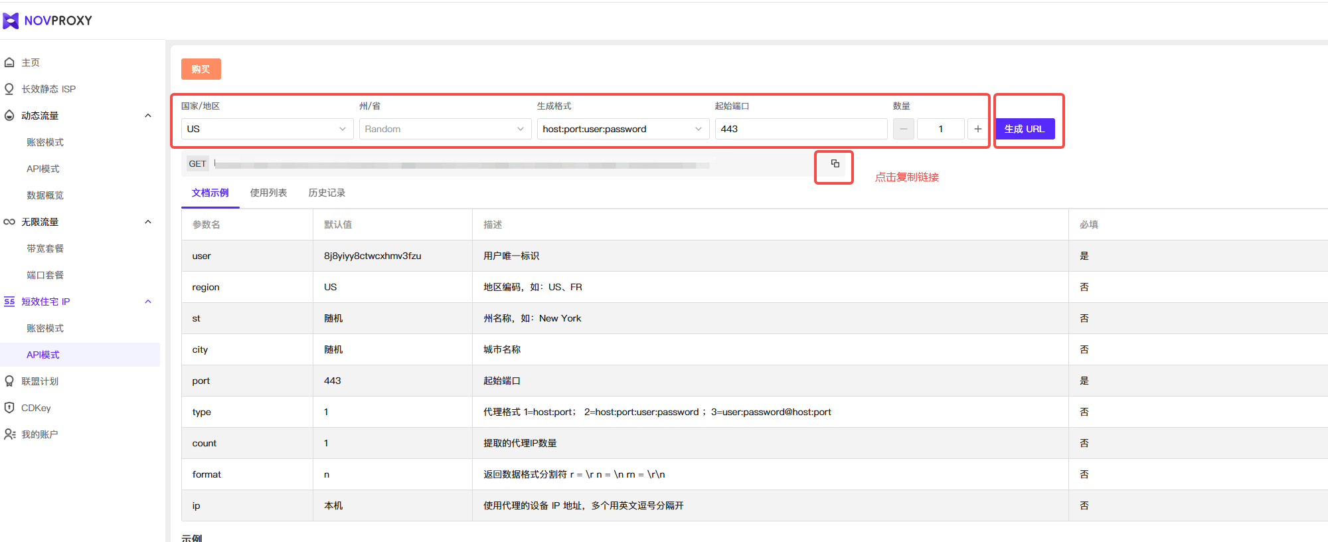This screenshot has height=542, width=1328.
Task: Open the 国家/地区 US dropdown
Action: [266, 129]
